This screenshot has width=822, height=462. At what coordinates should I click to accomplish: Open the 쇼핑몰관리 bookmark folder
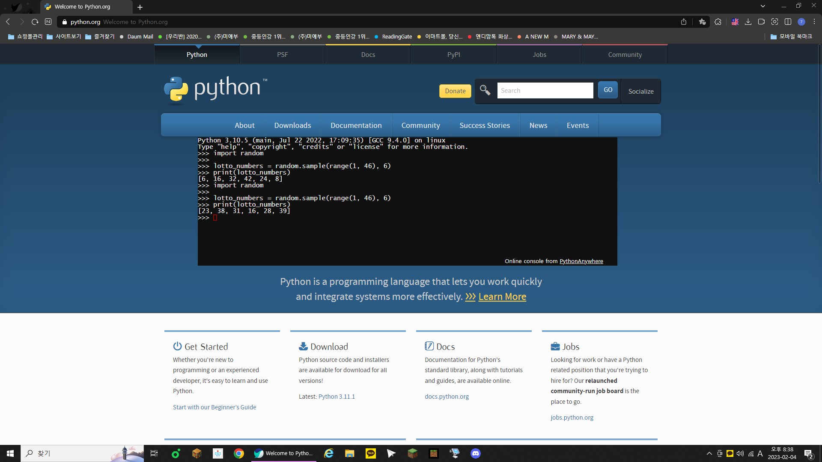click(x=25, y=37)
